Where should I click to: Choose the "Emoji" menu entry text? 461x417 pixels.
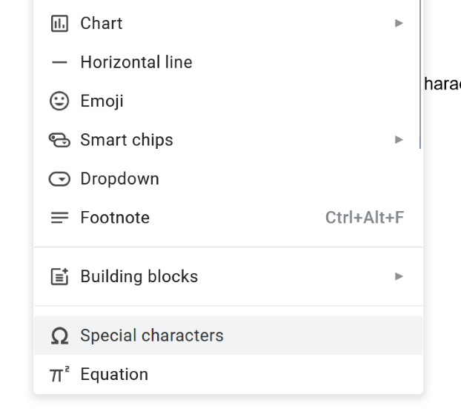pos(102,101)
